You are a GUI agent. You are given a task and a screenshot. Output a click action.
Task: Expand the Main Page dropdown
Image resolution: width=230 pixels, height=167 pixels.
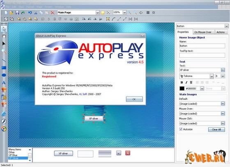coord(98,13)
